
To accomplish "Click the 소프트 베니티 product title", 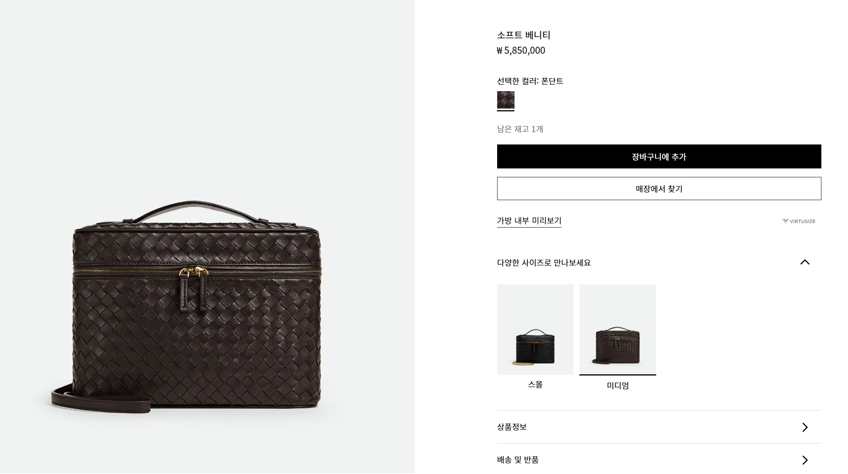I will click(x=523, y=35).
